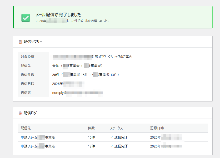The height and width of the screenshot is (158, 220).
Task: Select the 対象投稿 row label
Action: [x=27, y=57]
